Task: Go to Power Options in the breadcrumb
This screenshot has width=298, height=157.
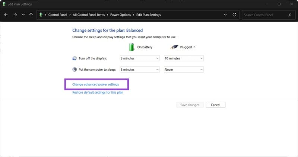Action: (x=120, y=15)
